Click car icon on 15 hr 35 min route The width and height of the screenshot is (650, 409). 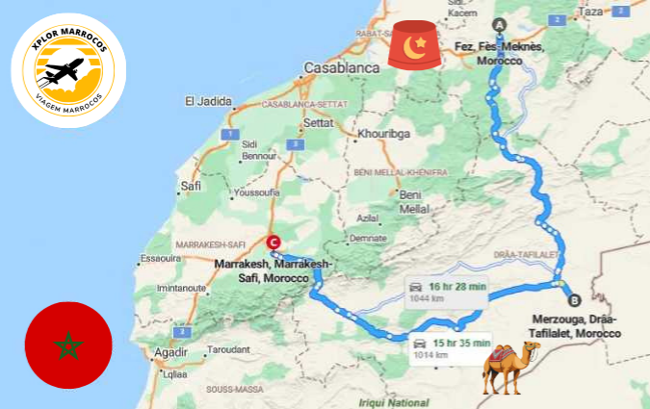[x=420, y=344]
